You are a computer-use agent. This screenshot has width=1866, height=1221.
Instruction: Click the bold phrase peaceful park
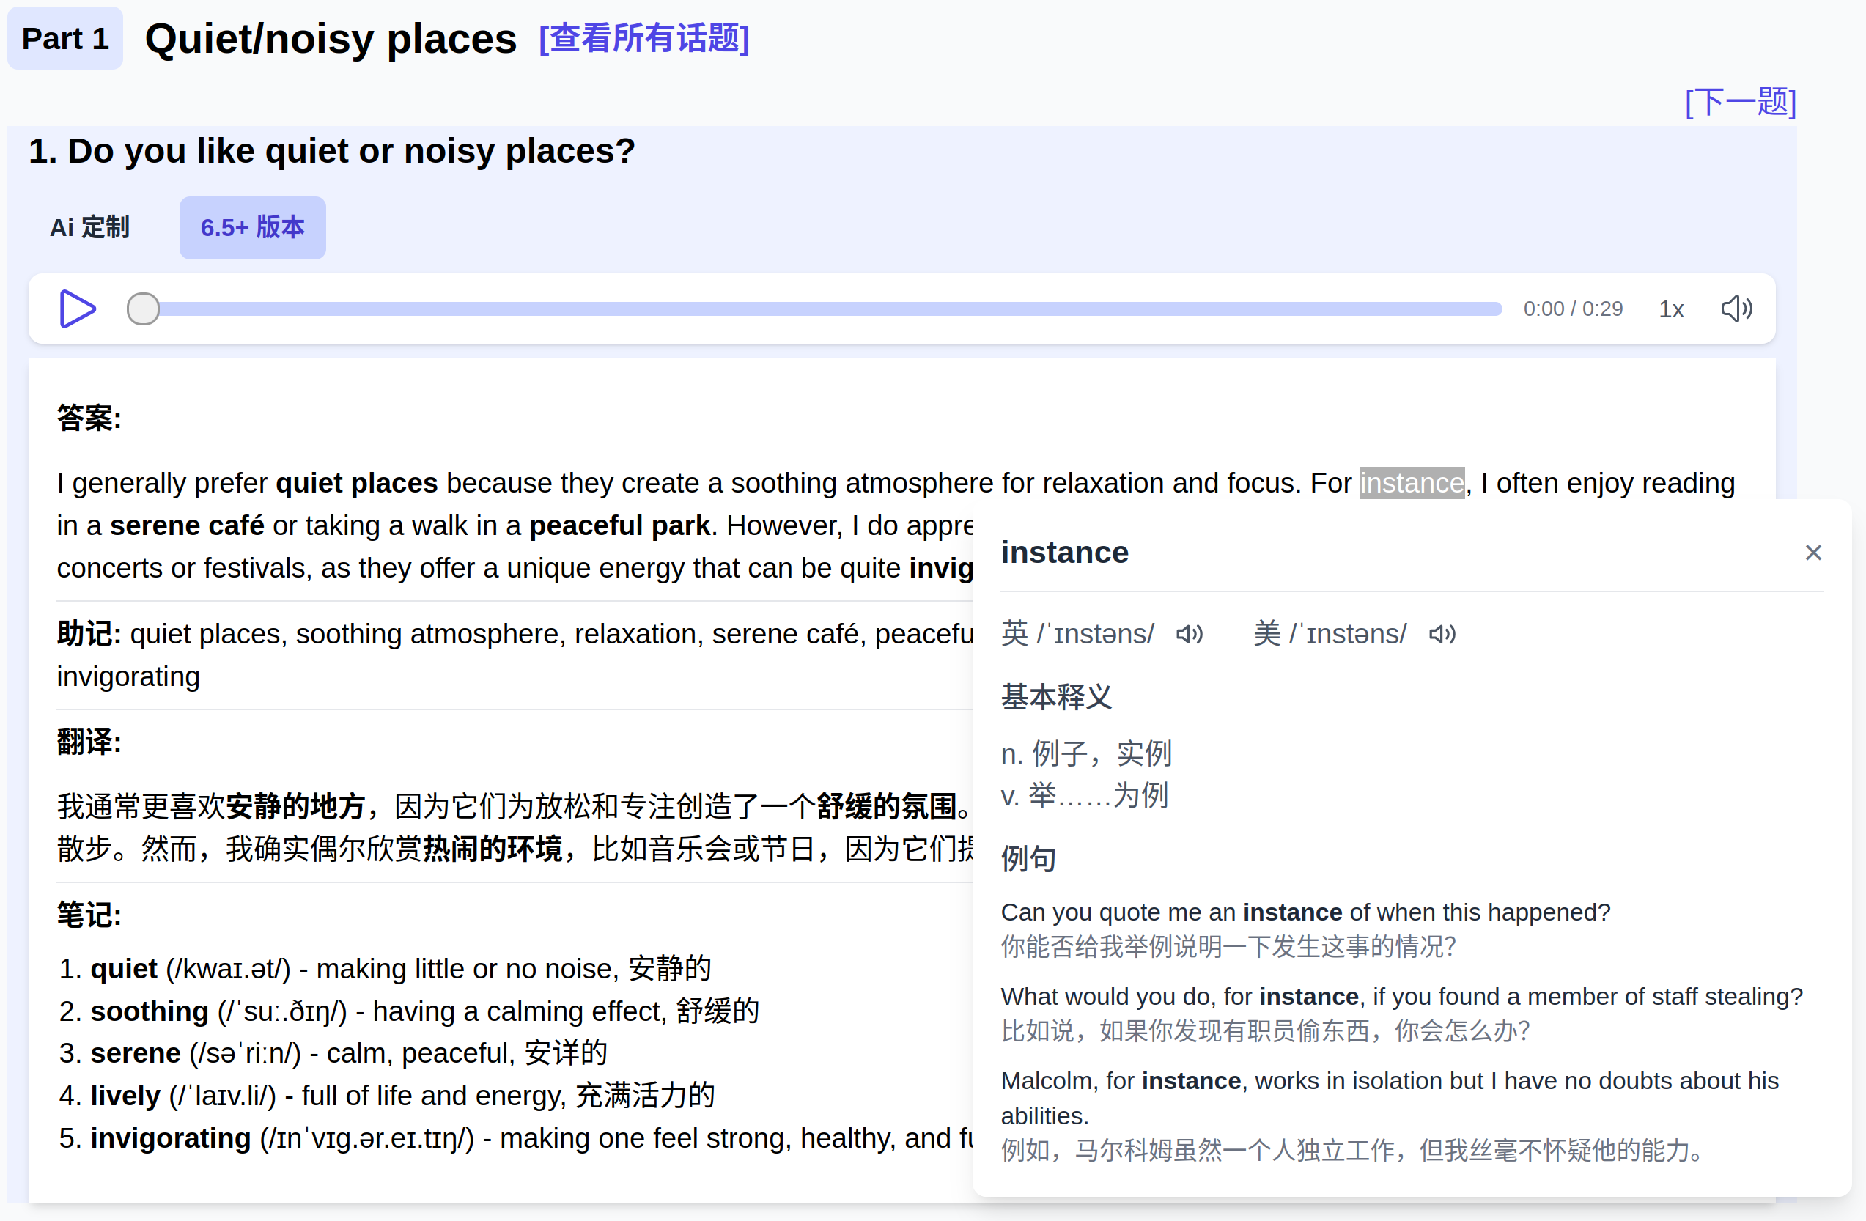pos(619,525)
